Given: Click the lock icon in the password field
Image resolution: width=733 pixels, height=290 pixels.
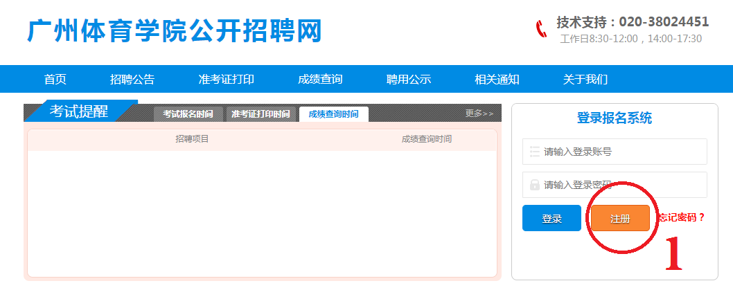Looking at the screenshot, I should pos(534,185).
